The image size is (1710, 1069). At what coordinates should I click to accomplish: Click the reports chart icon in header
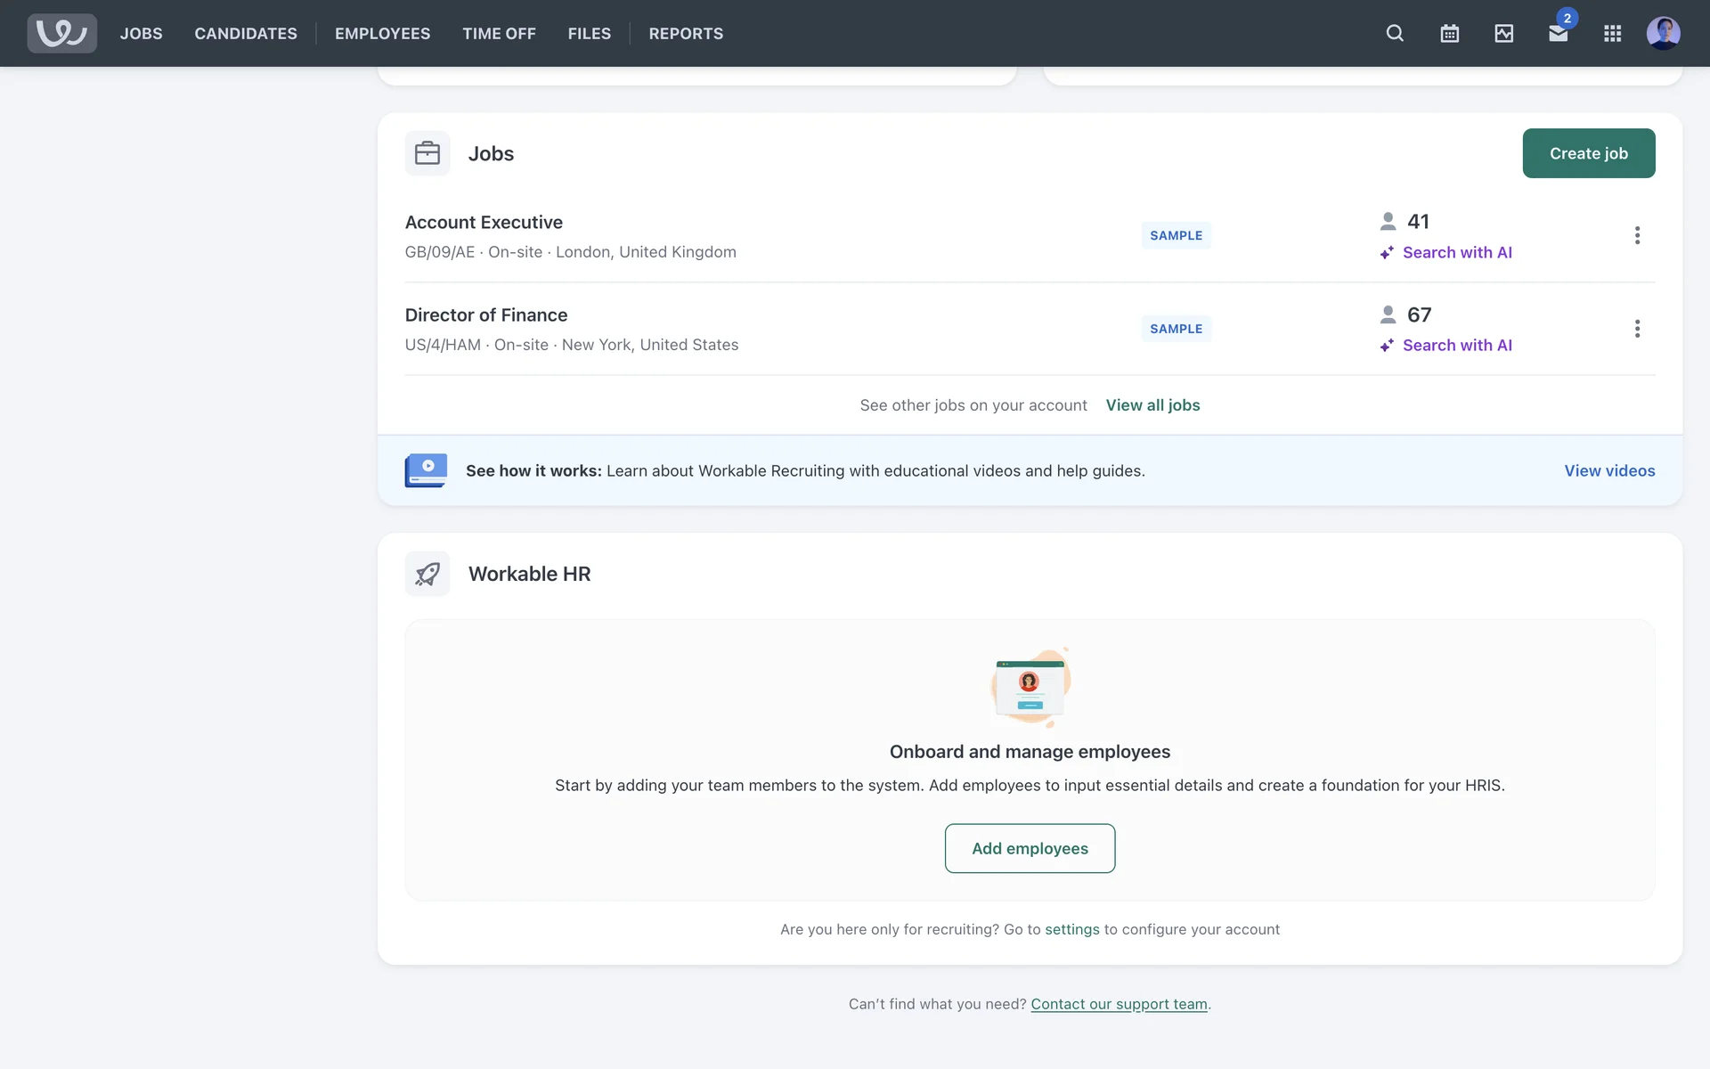[x=1503, y=34]
